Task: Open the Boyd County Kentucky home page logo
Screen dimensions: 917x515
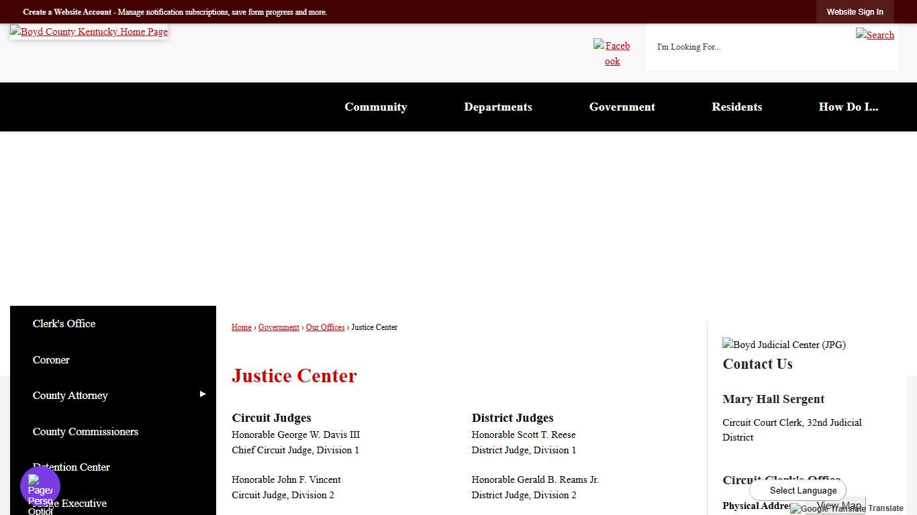Action: [x=88, y=32]
